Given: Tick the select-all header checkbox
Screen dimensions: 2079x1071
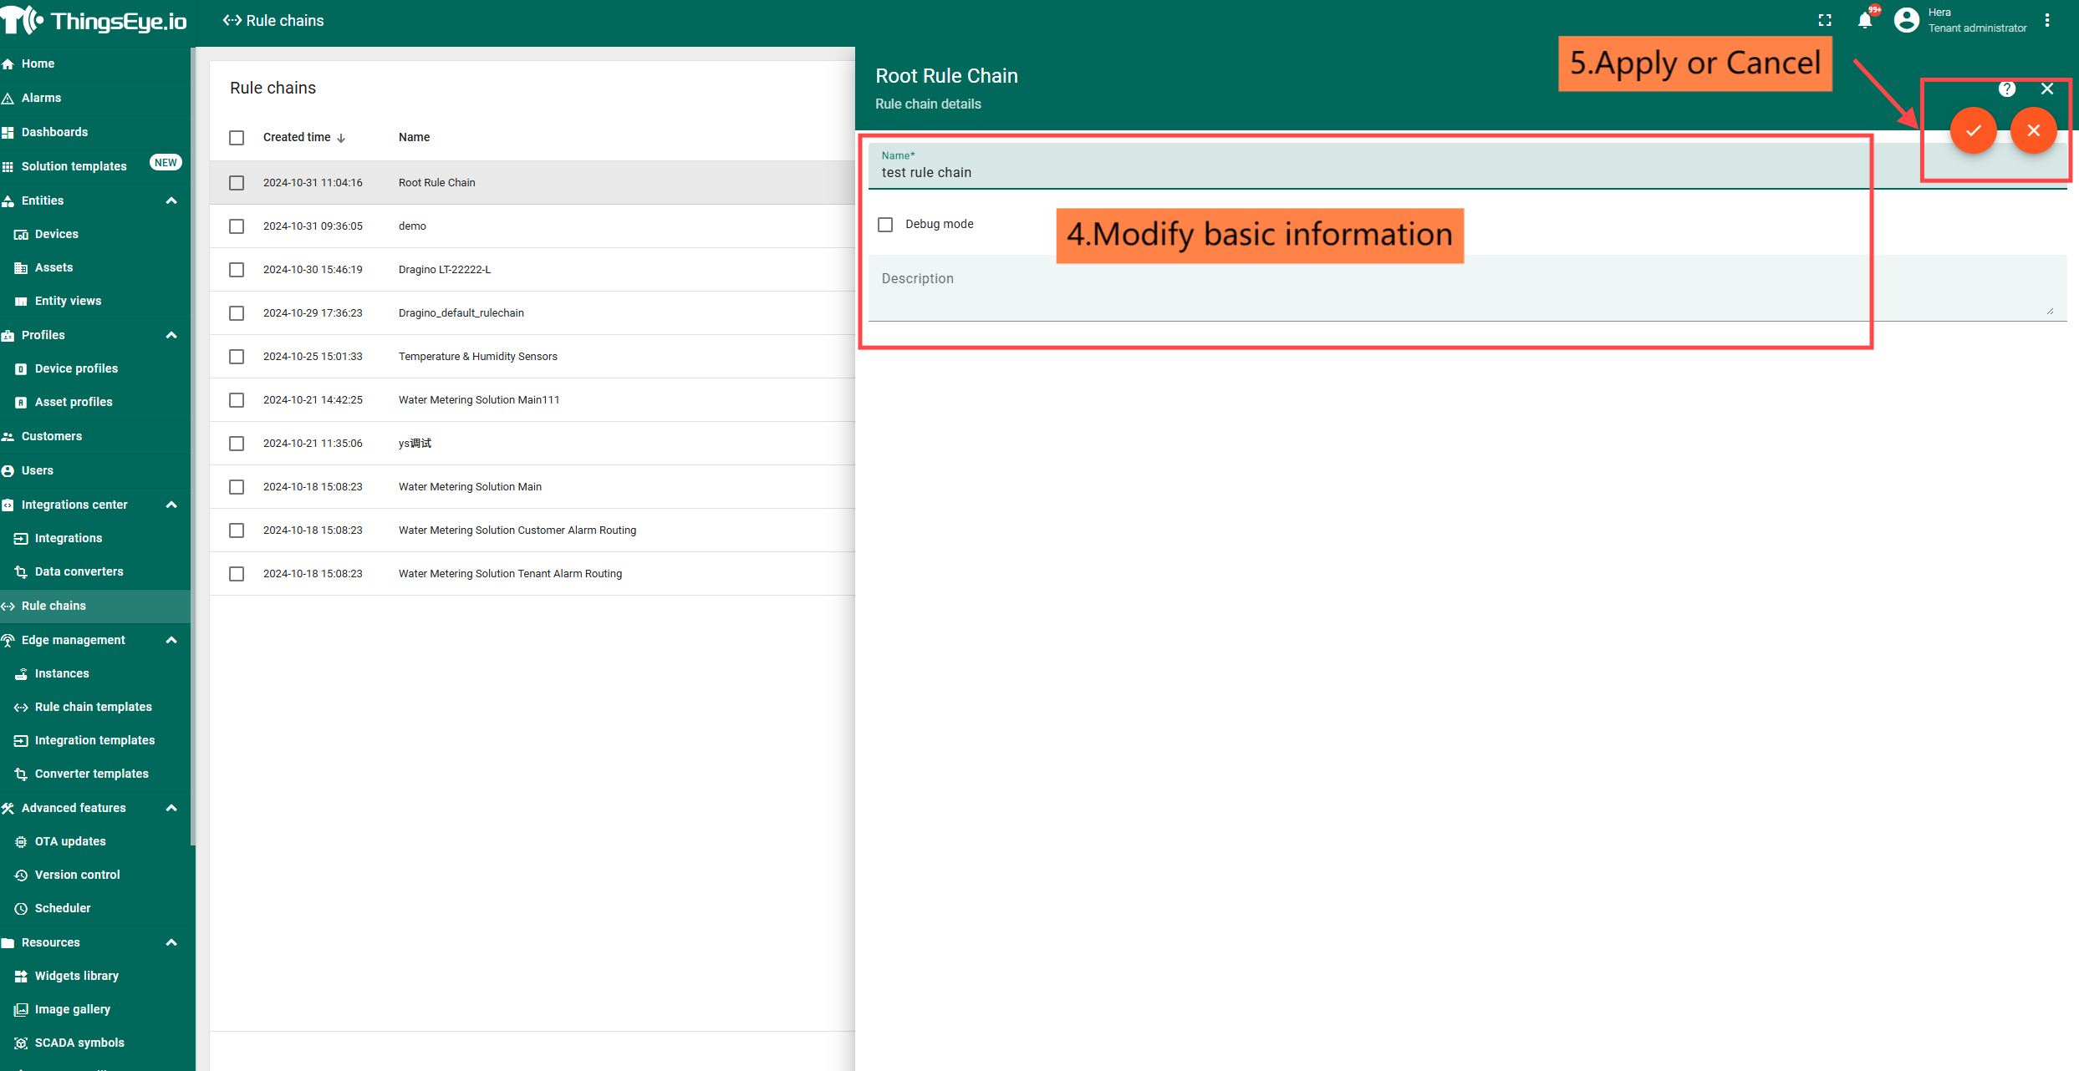Looking at the screenshot, I should click(237, 138).
